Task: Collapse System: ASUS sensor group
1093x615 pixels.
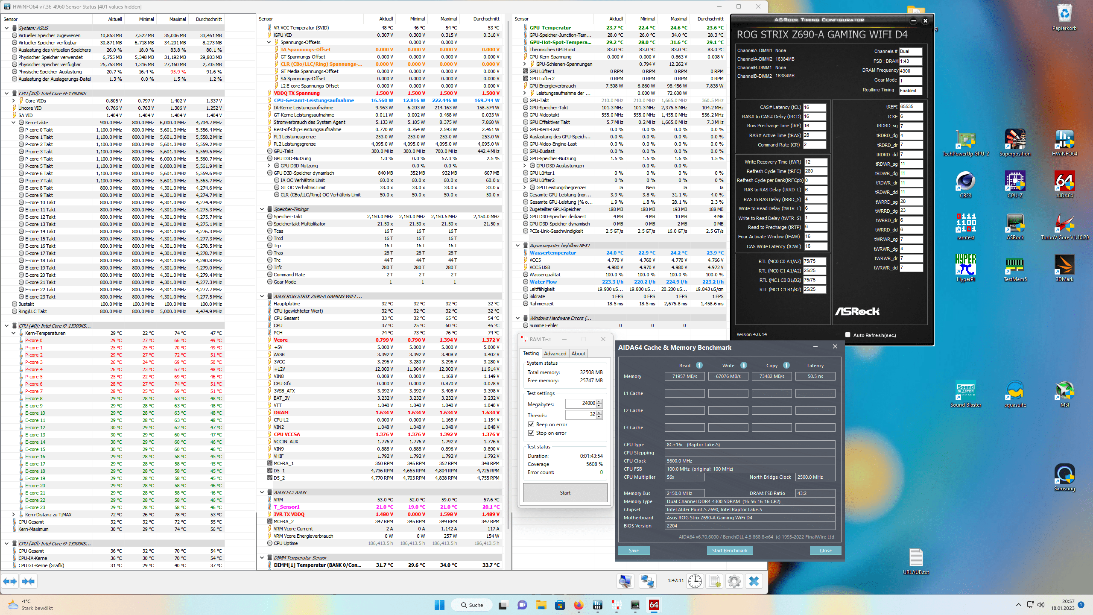Action: 7,28
